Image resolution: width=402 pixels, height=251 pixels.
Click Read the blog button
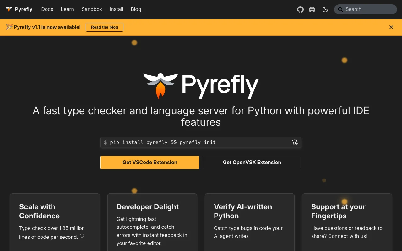(x=105, y=27)
